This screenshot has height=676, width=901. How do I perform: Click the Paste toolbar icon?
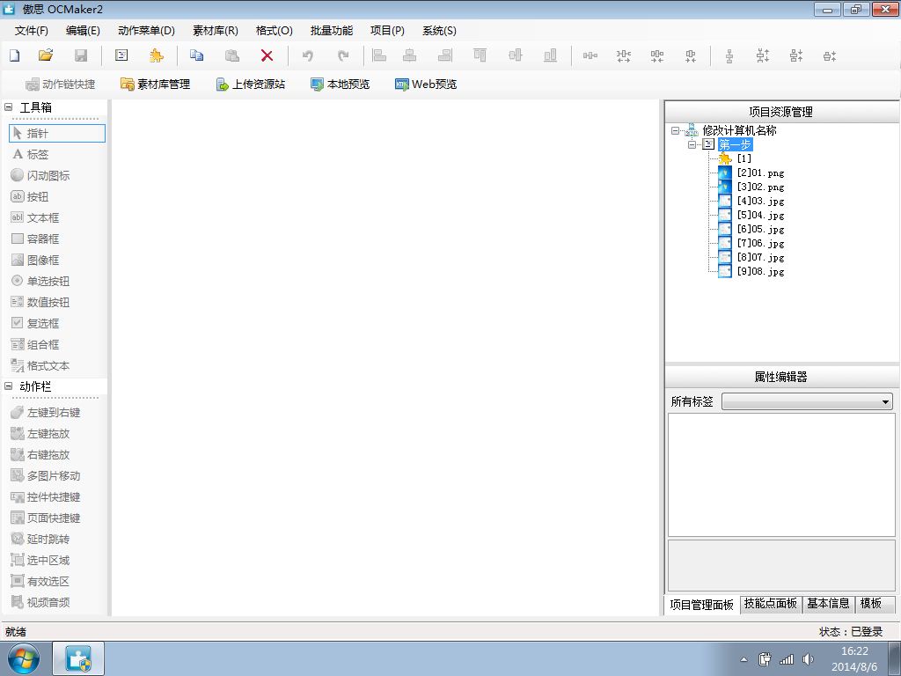tap(232, 55)
